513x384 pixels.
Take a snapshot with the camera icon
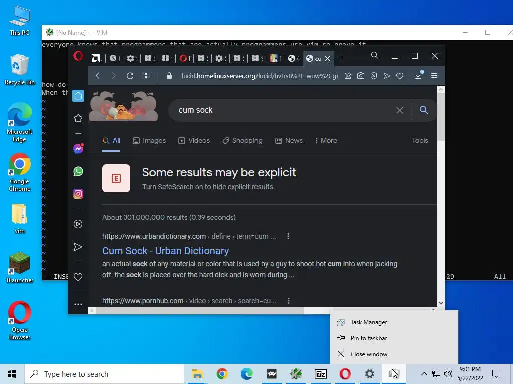pyautogui.click(x=361, y=76)
